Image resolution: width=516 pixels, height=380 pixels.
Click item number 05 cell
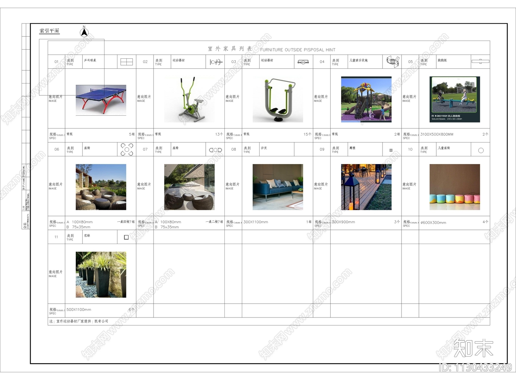(410, 62)
